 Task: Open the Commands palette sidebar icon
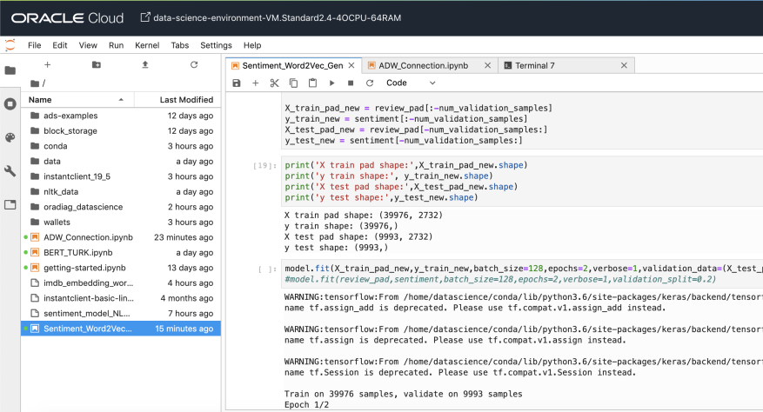click(x=10, y=137)
